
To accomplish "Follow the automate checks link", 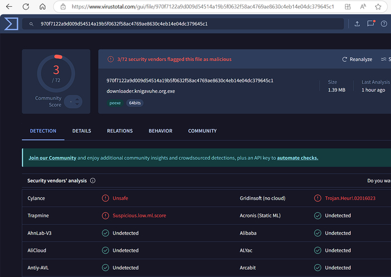I will (x=298, y=158).
